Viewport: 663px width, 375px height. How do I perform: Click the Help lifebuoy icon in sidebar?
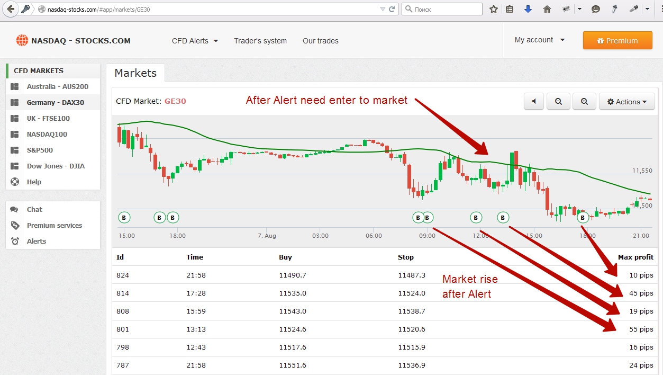pyautogui.click(x=15, y=182)
